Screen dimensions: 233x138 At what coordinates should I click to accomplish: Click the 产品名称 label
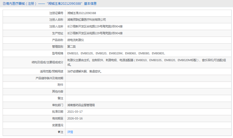tap(58, 40)
